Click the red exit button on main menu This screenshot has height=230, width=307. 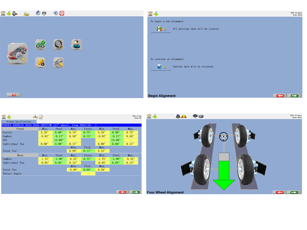pos(14,95)
